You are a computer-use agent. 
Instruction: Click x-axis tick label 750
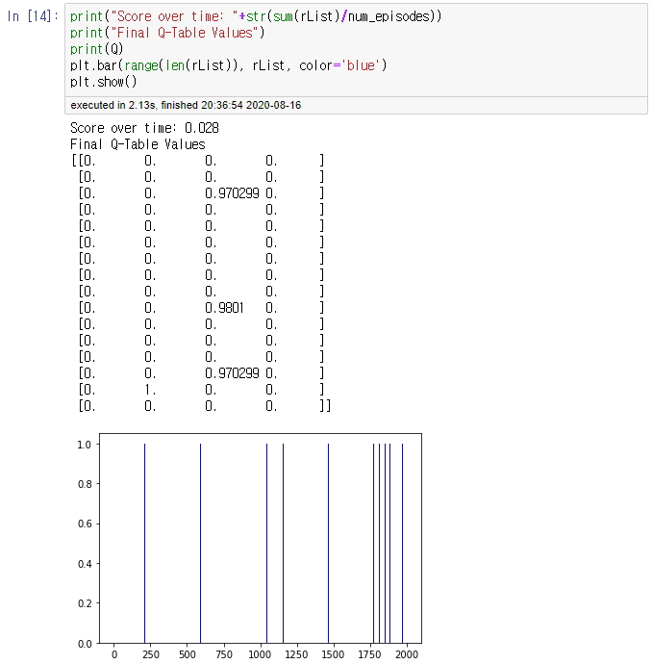(224, 654)
